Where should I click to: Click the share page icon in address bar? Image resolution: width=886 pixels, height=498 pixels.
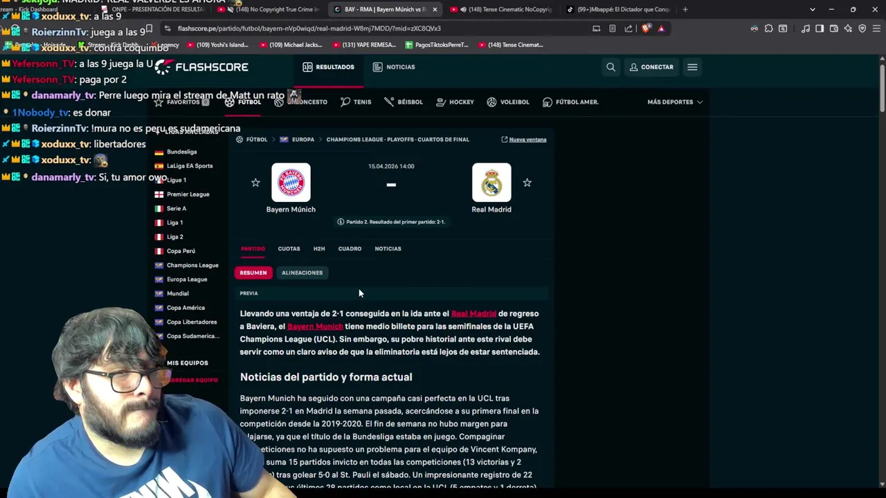(629, 28)
